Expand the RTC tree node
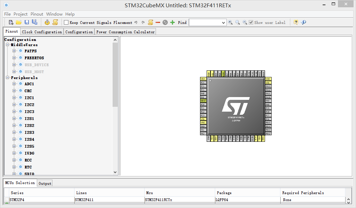356x208 pixels. (x=14, y=167)
